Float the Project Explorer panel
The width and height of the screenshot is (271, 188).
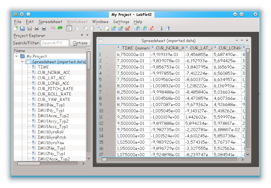point(82,35)
